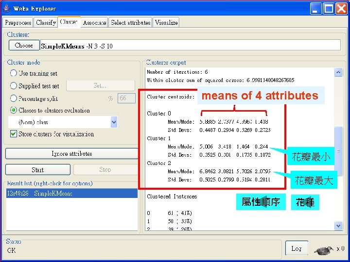Screen dimensions: 350x262
Task: Click the 'Cluster 0' heading text
Action: click(x=158, y=114)
